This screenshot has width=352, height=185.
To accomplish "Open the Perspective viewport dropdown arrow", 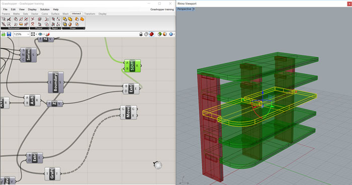I will pyautogui.click(x=194, y=9).
